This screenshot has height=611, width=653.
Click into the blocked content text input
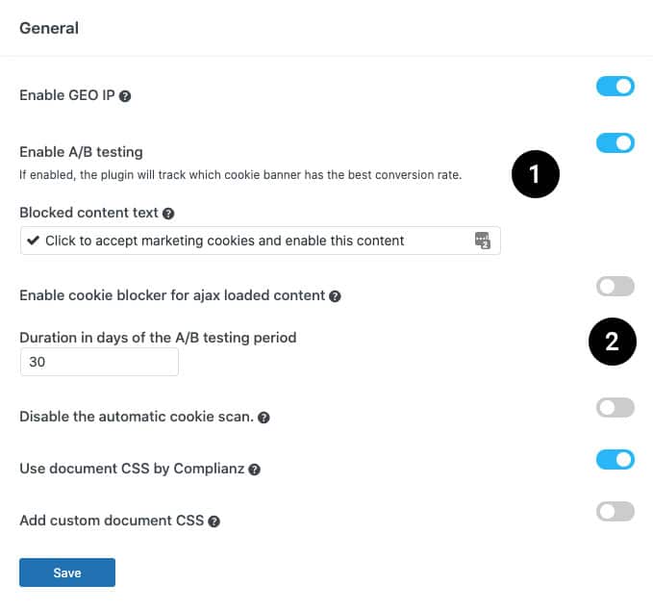(261, 241)
